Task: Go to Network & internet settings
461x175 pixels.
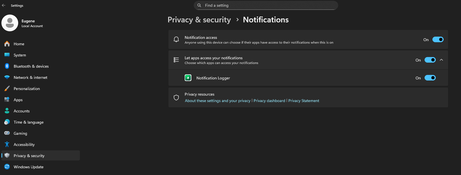Action: [x=30, y=77]
